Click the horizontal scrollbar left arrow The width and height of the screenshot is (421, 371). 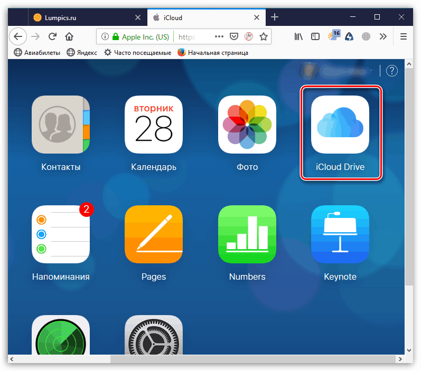[x=12, y=359]
